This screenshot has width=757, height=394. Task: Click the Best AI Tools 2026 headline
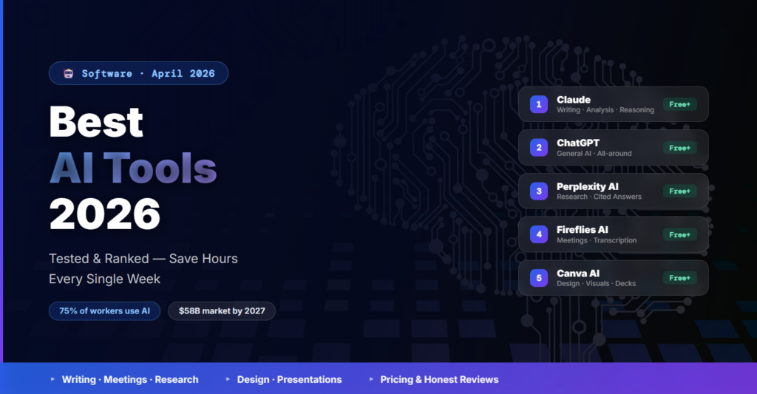pos(133,168)
